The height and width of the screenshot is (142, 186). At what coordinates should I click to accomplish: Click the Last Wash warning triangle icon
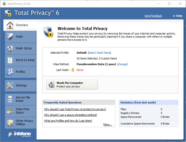(73, 70)
